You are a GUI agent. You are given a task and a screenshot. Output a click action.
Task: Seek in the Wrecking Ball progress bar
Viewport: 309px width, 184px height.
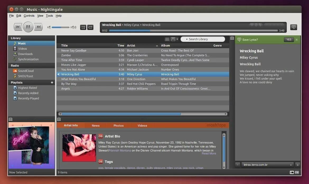tap(193, 31)
